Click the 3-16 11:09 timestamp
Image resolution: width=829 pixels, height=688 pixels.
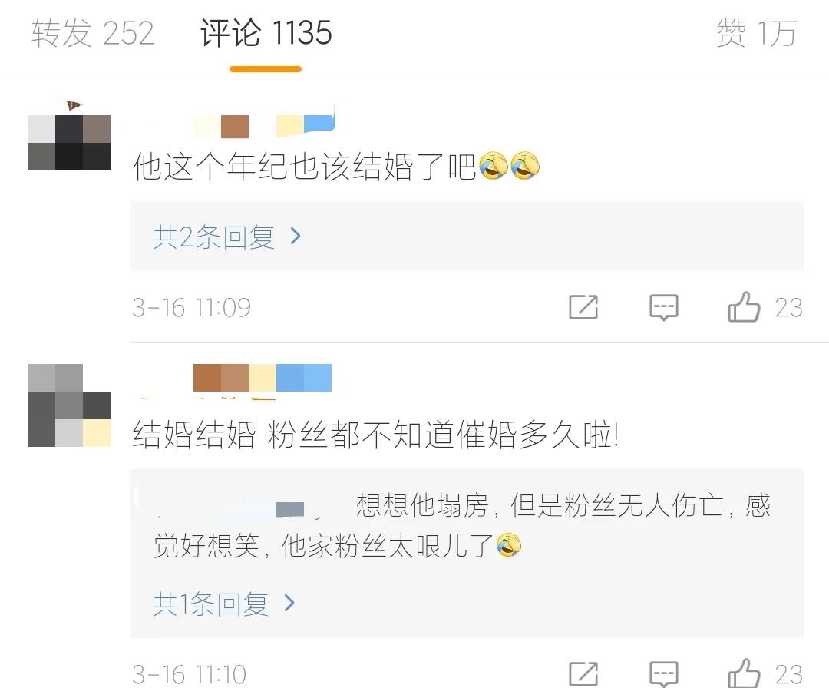tap(191, 307)
